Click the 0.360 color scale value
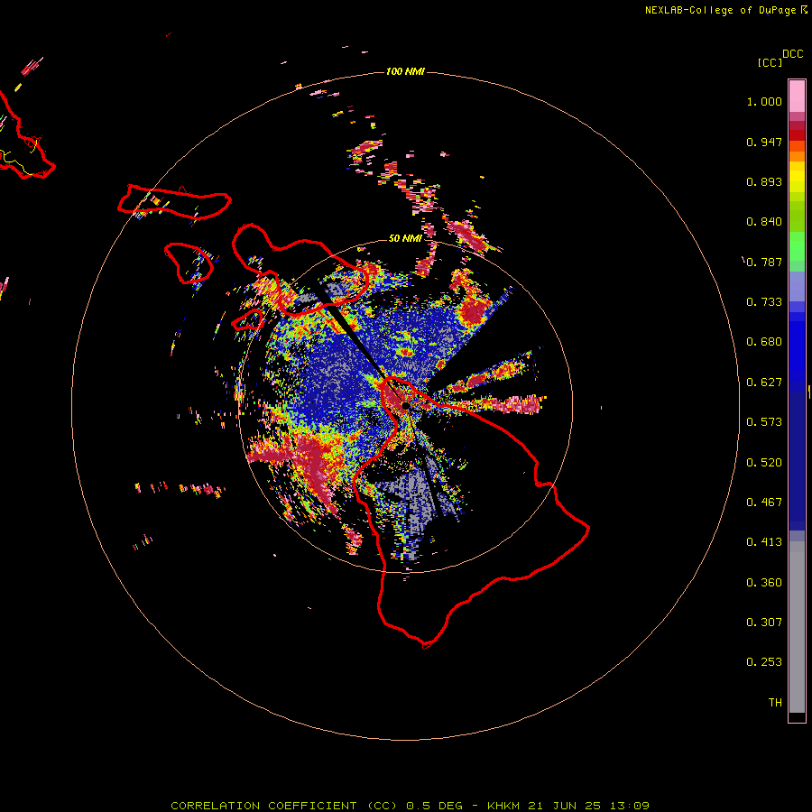Screen dimensions: 812x812 tap(764, 583)
